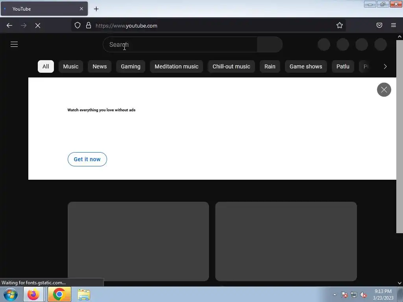This screenshot has width=403, height=302.
Task: Select the Music filter chip
Action: click(x=71, y=66)
